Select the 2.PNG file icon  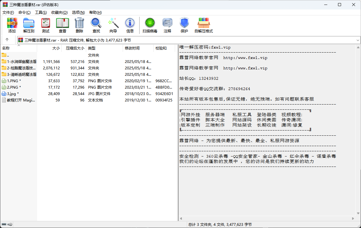(4, 87)
